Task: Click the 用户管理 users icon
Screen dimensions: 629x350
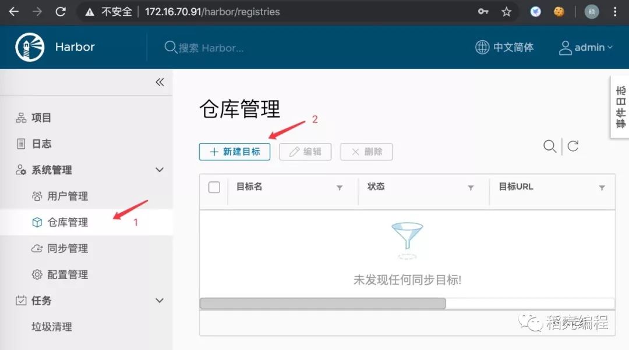Action: click(x=37, y=197)
